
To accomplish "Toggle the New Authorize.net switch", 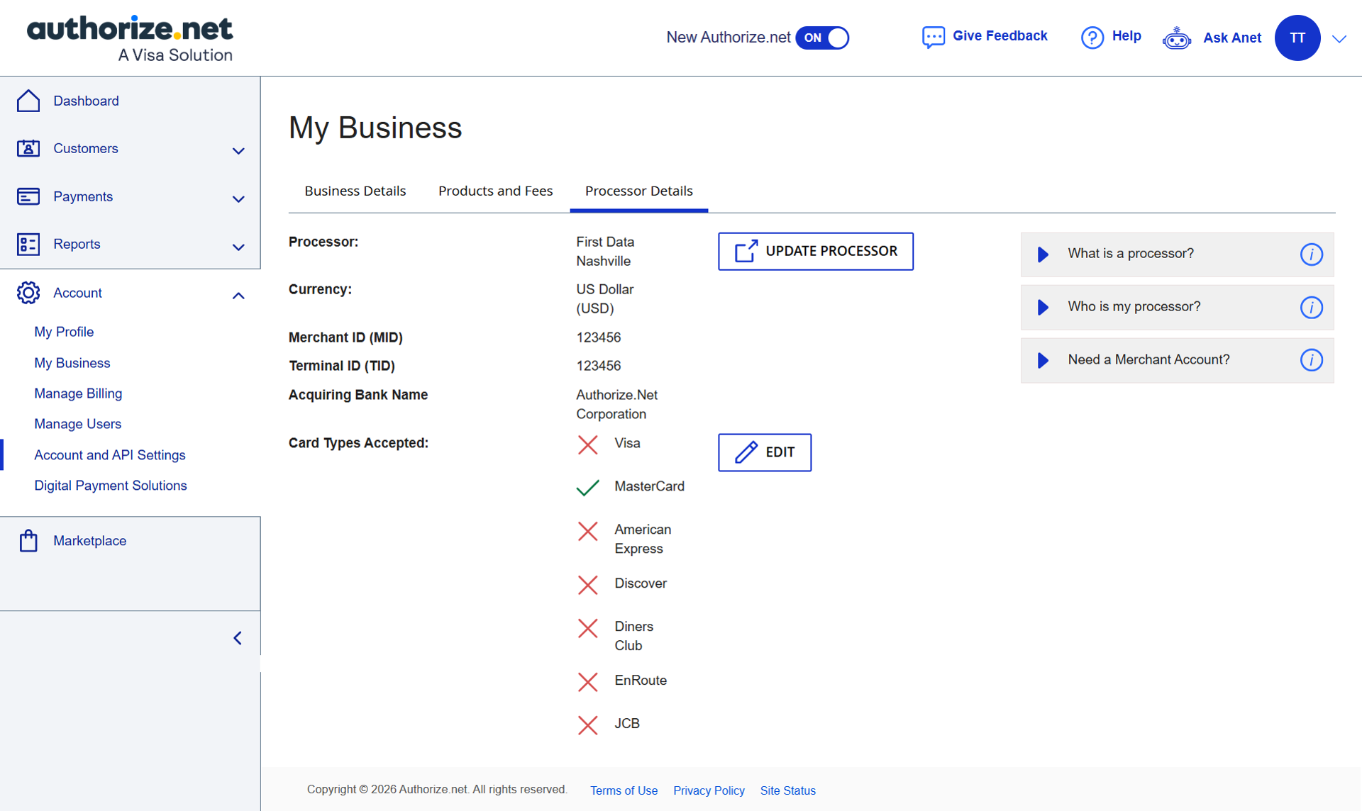I will click(822, 38).
